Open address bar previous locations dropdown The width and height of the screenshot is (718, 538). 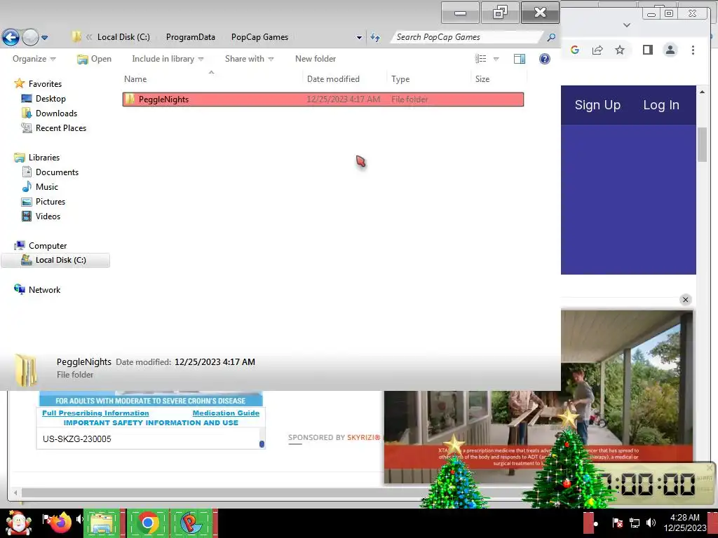359,38
